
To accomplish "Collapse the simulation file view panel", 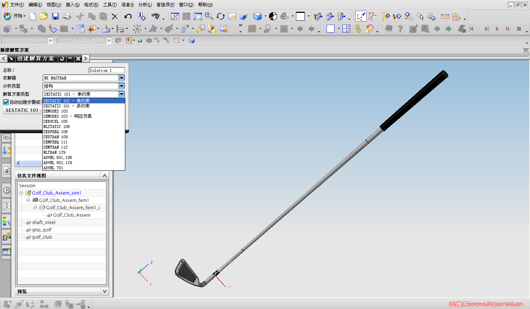I will [105, 176].
